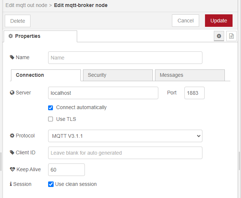241x198 pixels.
Task: Select the Connection tab
Action: pyautogui.click(x=46, y=75)
